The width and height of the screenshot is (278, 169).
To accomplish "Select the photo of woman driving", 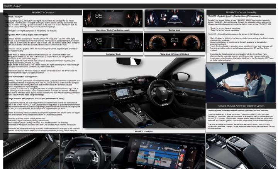I will pyautogui.click(x=241, y=83).
